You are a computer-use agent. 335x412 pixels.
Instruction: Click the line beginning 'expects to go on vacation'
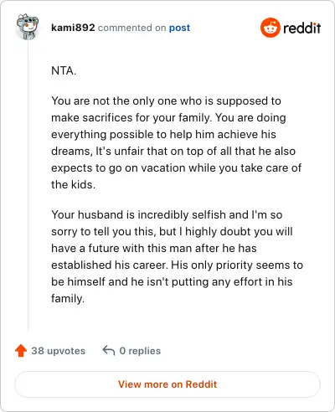(x=176, y=168)
